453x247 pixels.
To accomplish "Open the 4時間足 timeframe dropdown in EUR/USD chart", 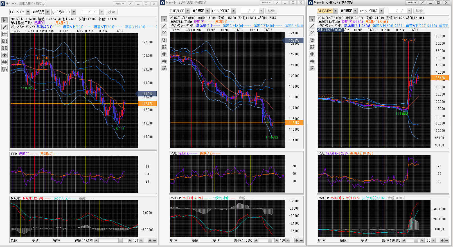I will click(208, 11).
